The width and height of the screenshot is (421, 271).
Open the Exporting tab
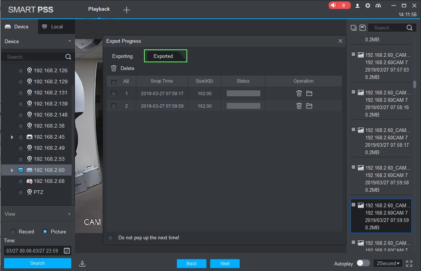point(123,56)
